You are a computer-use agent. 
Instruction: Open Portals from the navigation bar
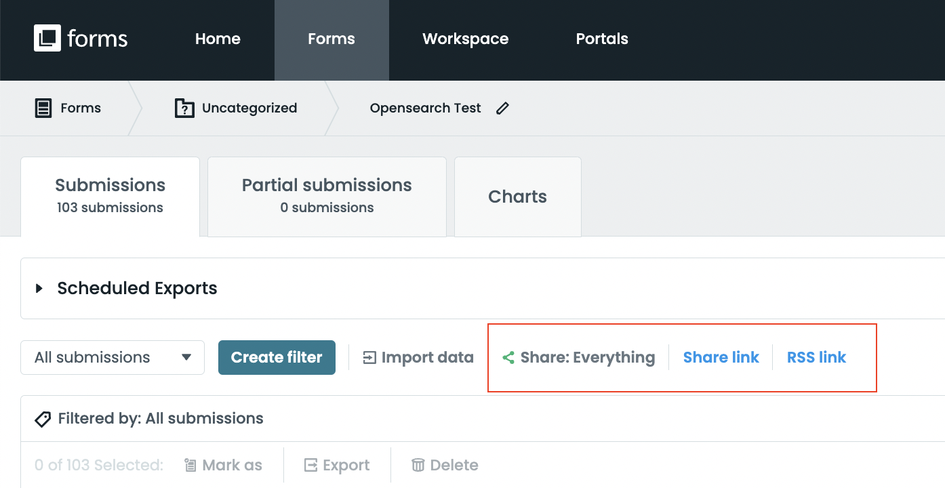[602, 39]
